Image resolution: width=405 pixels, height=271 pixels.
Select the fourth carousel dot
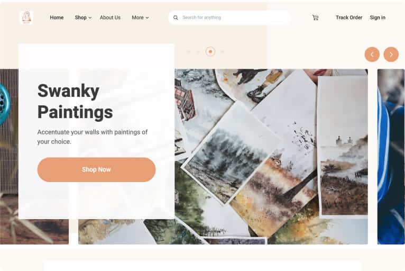click(222, 52)
